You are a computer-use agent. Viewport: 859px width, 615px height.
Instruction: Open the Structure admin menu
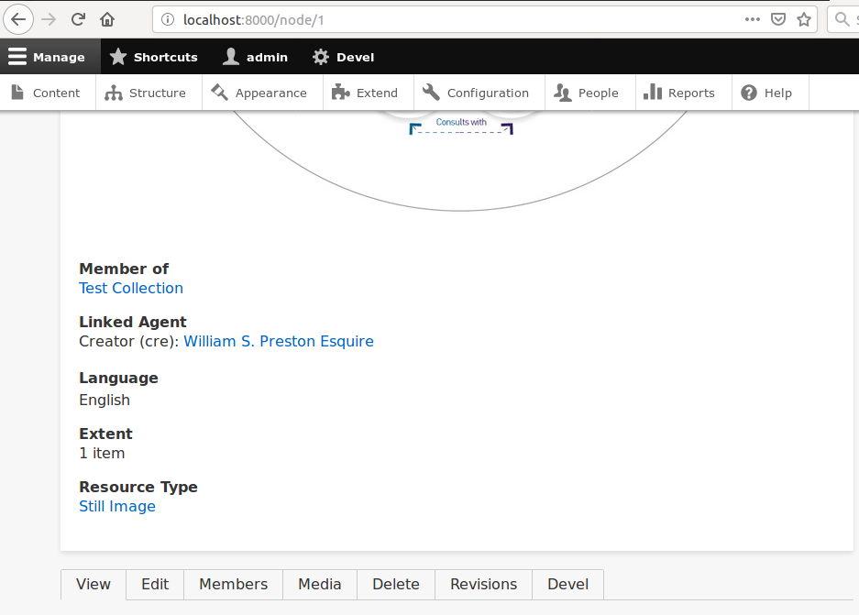[x=147, y=93]
